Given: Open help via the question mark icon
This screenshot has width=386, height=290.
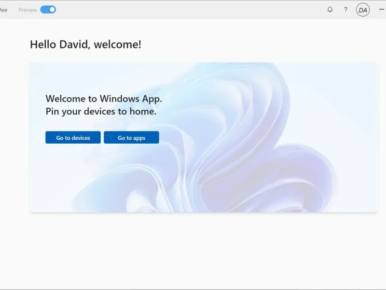Looking at the screenshot, I should pyautogui.click(x=345, y=10).
